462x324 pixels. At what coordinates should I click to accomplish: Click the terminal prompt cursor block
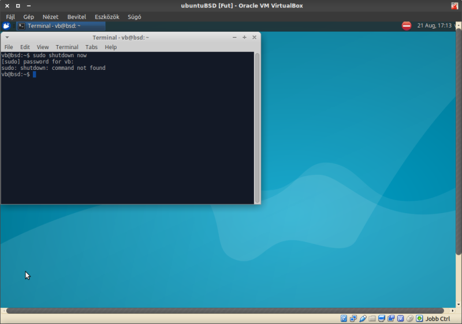pyautogui.click(x=34, y=75)
